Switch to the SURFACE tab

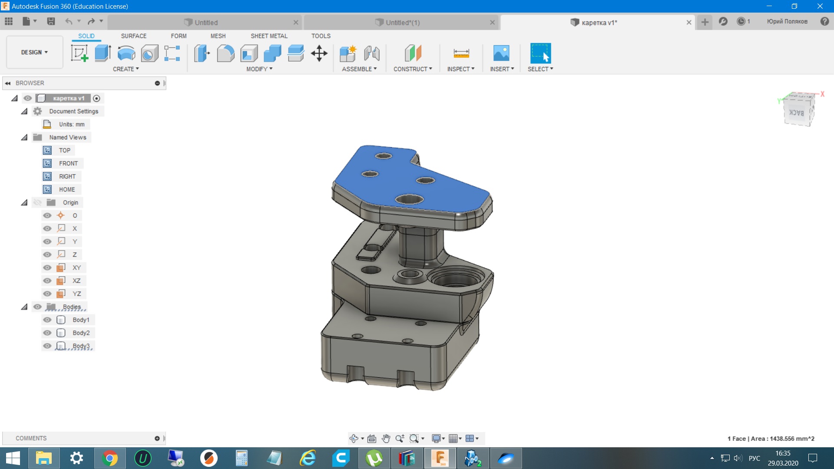click(132, 36)
